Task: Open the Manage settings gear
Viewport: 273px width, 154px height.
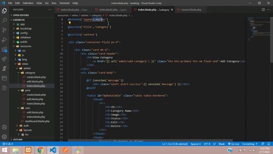Action: tap(4, 136)
